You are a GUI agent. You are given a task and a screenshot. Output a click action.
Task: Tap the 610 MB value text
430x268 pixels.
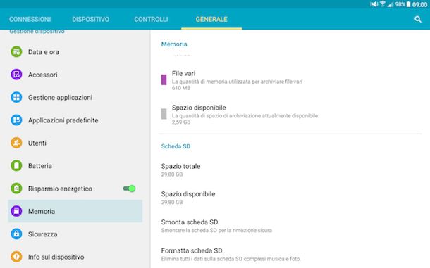(x=181, y=88)
